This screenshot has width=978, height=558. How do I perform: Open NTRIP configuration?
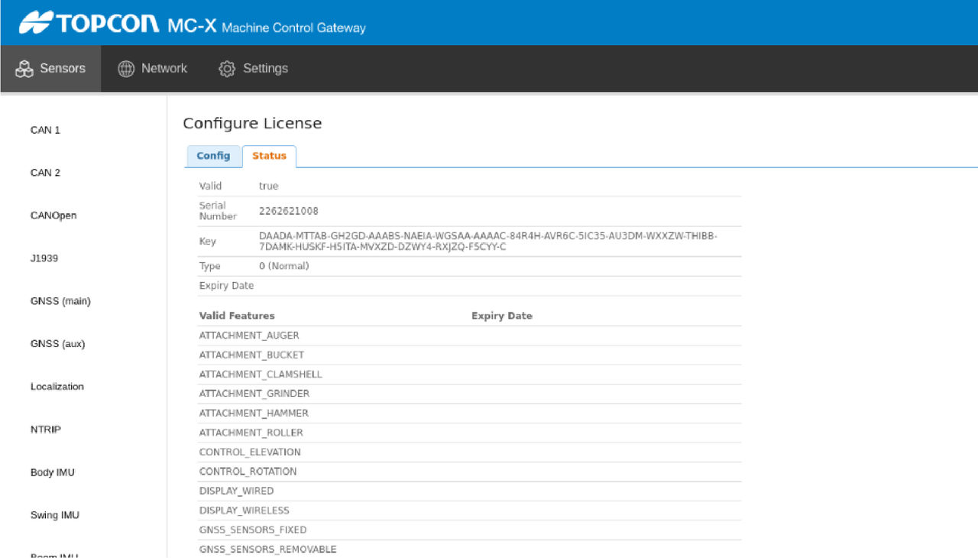(x=46, y=430)
